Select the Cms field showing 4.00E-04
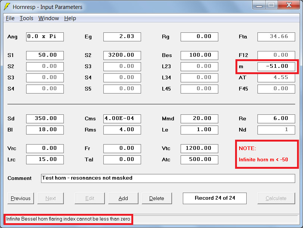Viewport: 303px width, 228px height. pos(122,118)
